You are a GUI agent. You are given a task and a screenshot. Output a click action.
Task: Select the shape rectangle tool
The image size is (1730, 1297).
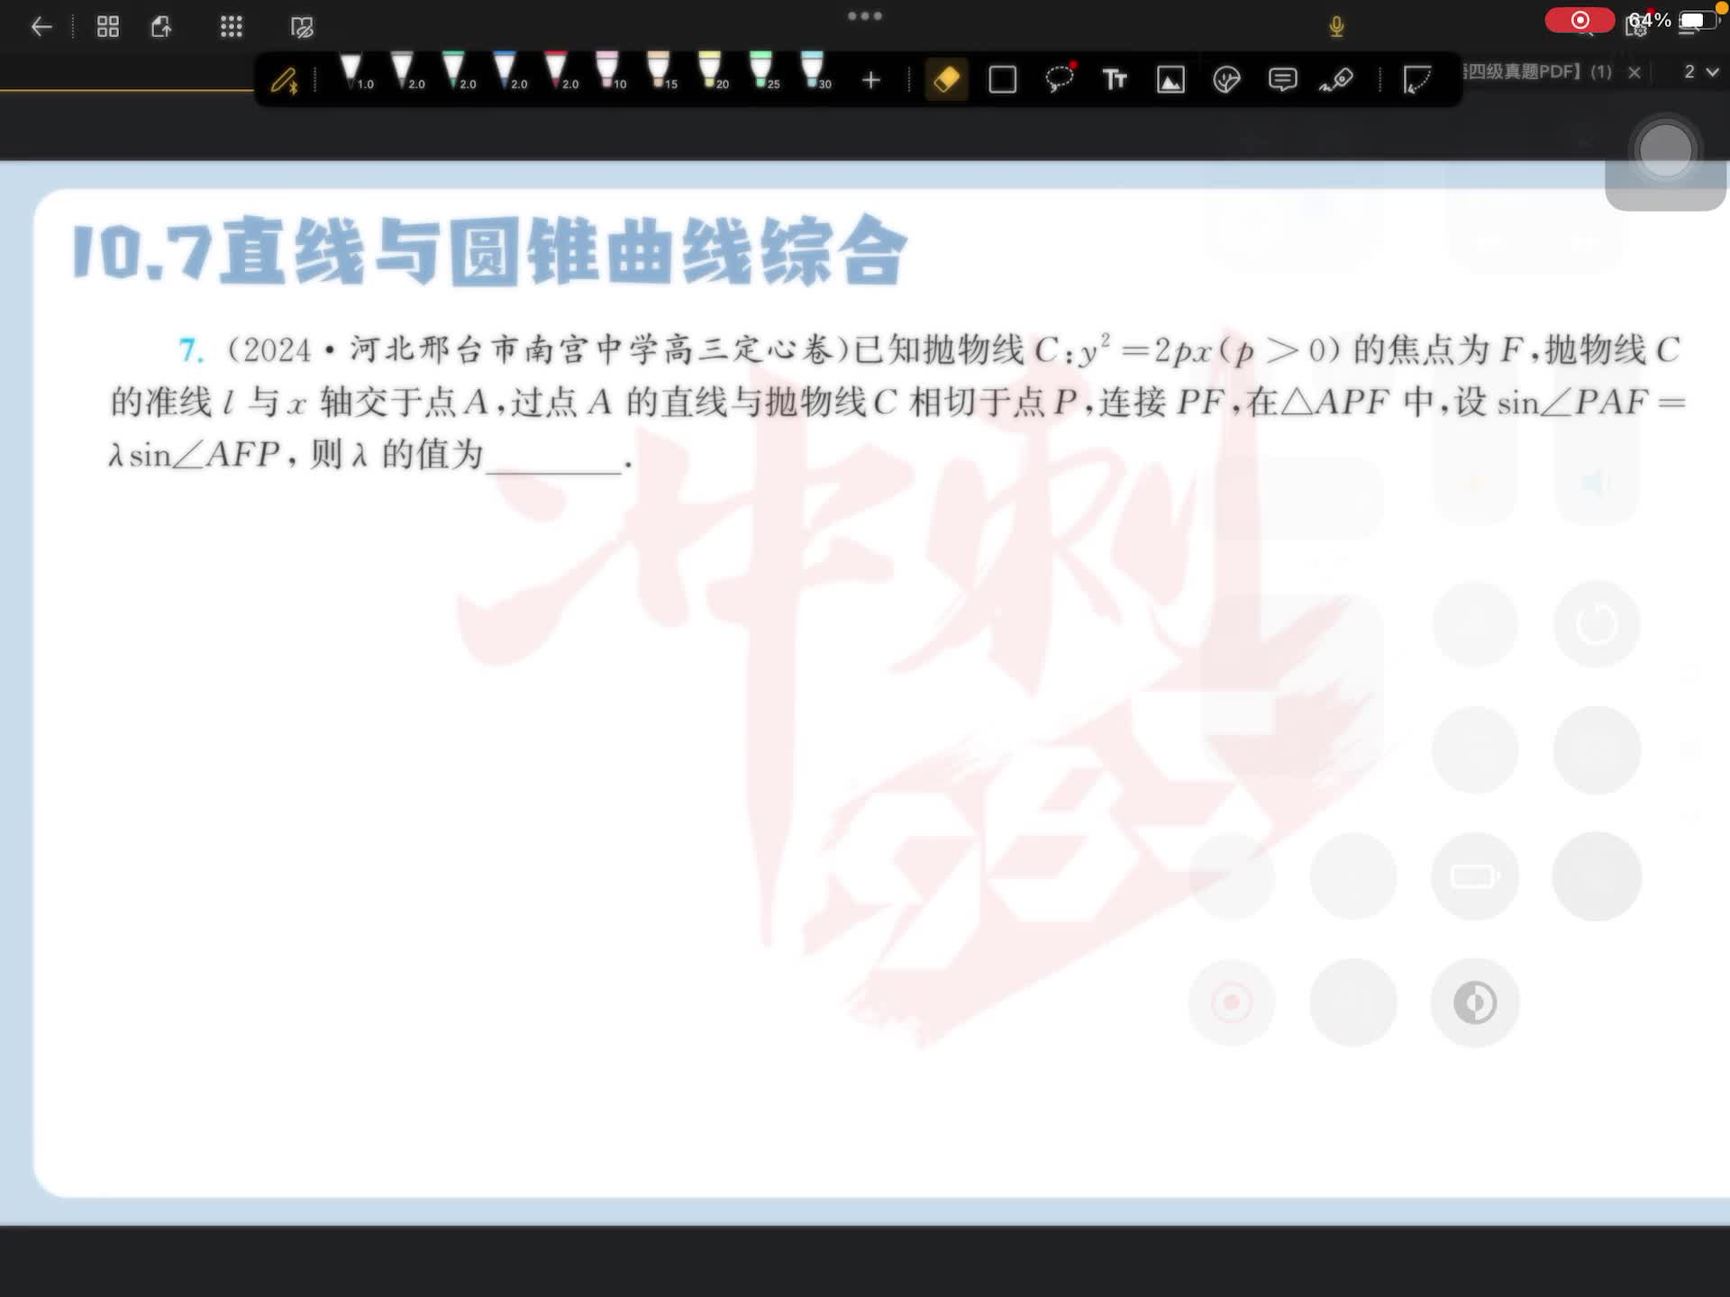(1002, 80)
